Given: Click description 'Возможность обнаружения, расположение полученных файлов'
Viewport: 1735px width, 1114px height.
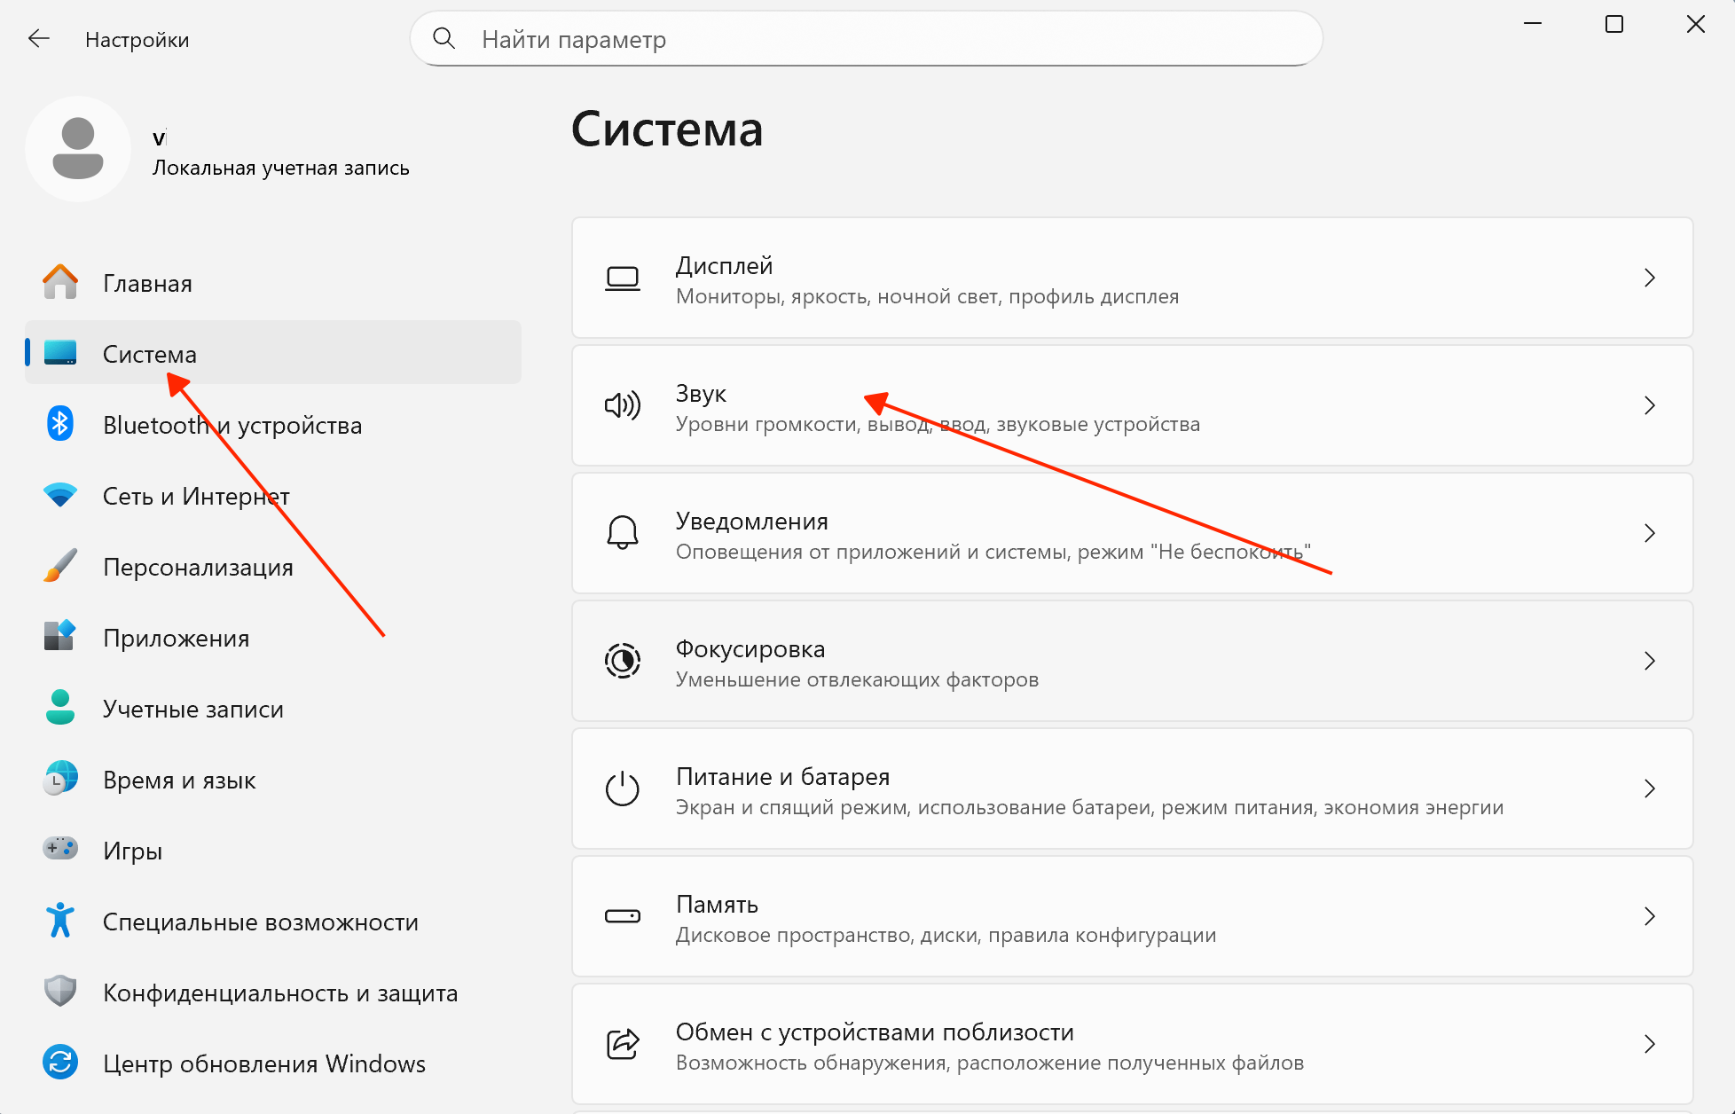Looking at the screenshot, I should click(x=990, y=1063).
